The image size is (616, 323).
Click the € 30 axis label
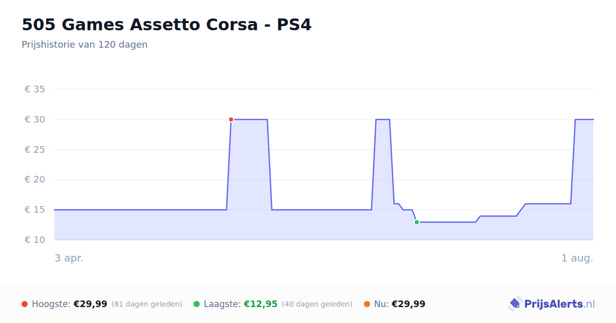coord(35,119)
